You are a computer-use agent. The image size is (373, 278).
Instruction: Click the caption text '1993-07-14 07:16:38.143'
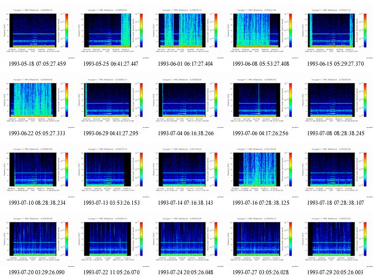(185, 203)
